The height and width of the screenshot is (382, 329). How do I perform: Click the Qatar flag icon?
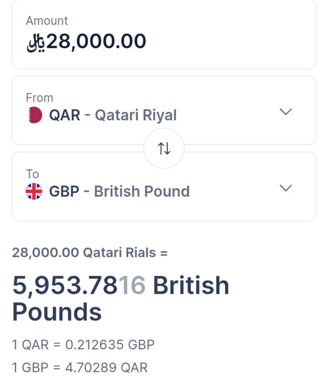point(34,115)
